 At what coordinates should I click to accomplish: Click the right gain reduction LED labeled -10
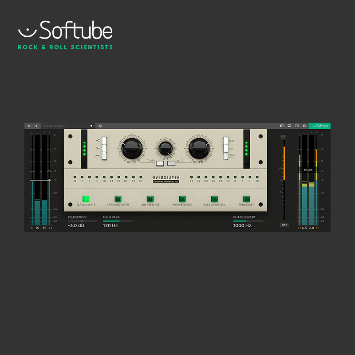[x=257, y=177]
